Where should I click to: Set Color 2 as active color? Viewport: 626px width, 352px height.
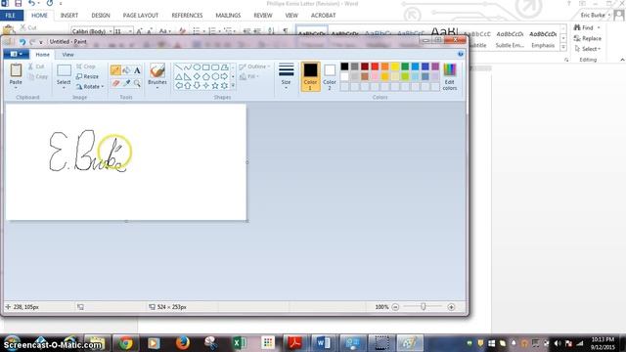330,76
